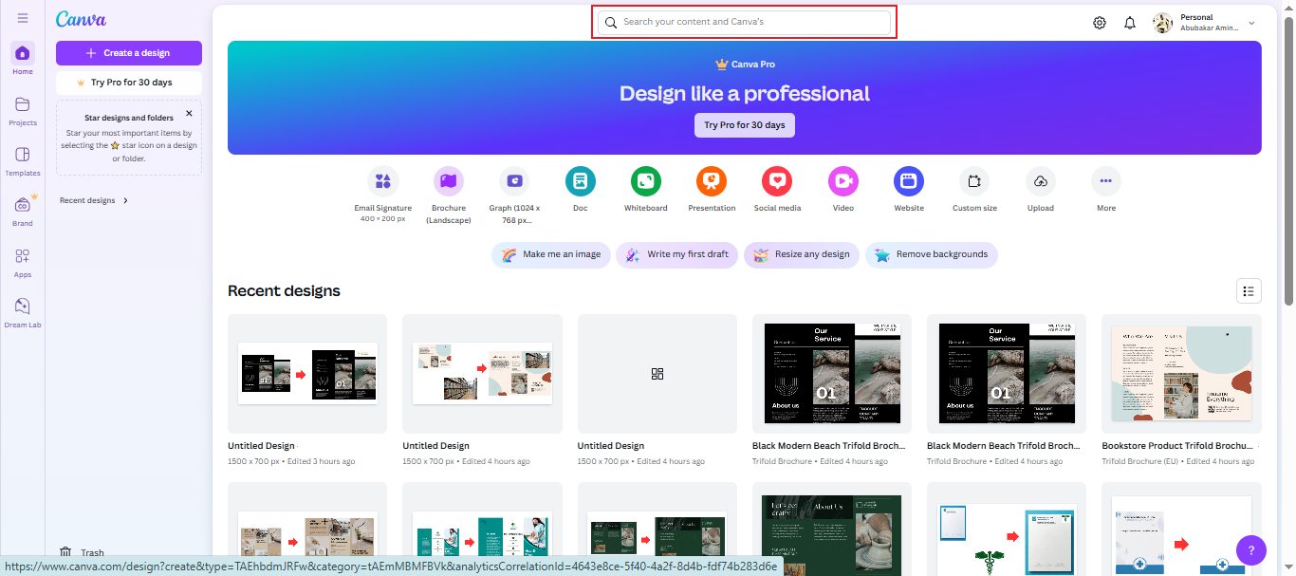Focus the Search your content field
Image resolution: width=1296 pixels, height=576 pixels.
click(745, 22)
